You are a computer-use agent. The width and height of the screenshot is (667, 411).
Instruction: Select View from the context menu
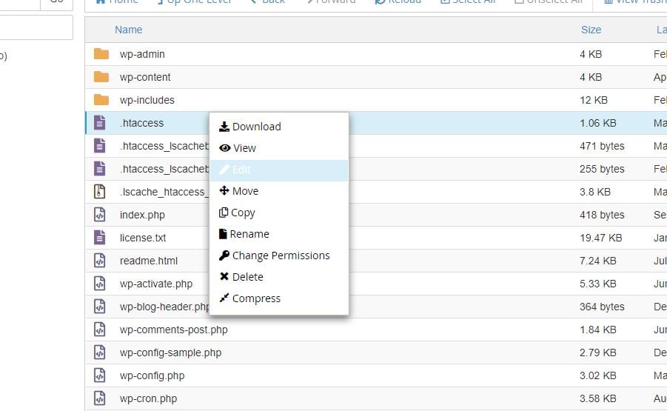(x=244, y=148)
